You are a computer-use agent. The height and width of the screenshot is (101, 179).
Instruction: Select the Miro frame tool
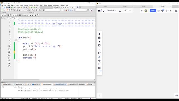(100, 64)
